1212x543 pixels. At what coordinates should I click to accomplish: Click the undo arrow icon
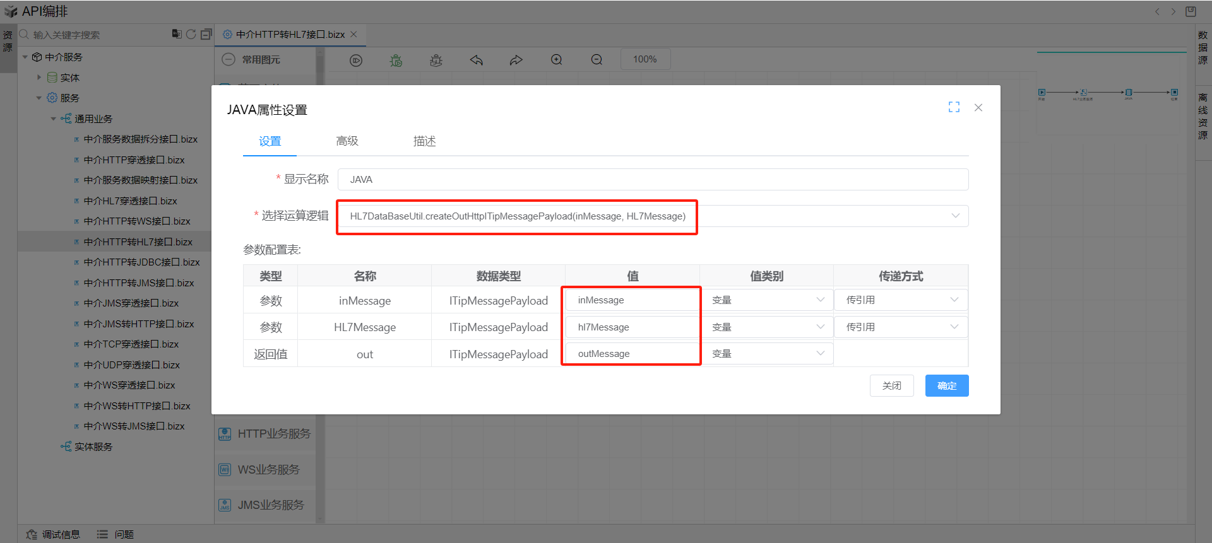click(476, 60)
